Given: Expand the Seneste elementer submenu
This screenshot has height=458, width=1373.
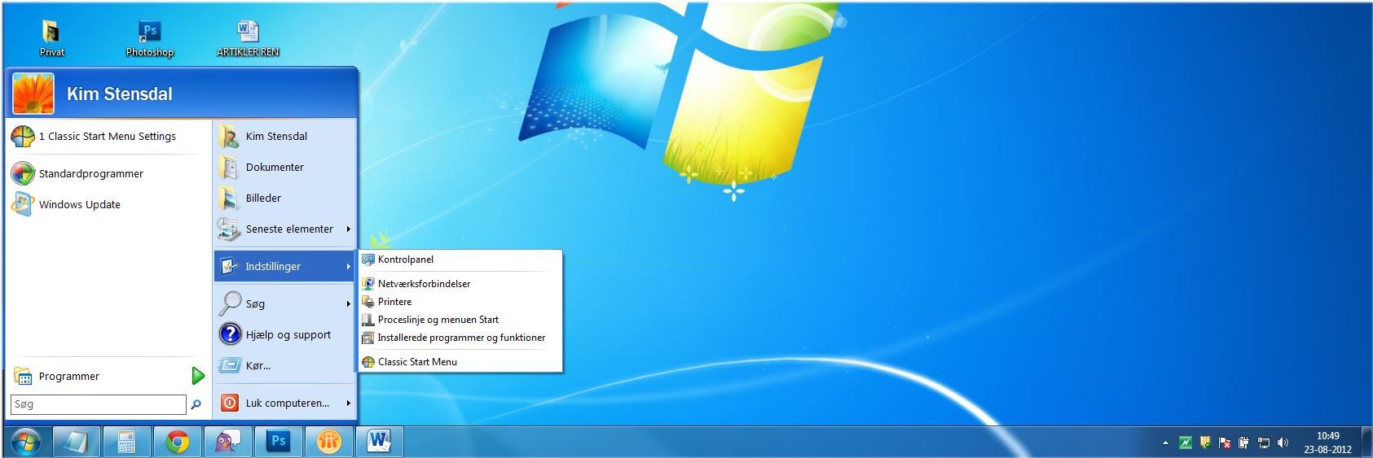Looking at the screenshot, I should [x=284, y=229].
